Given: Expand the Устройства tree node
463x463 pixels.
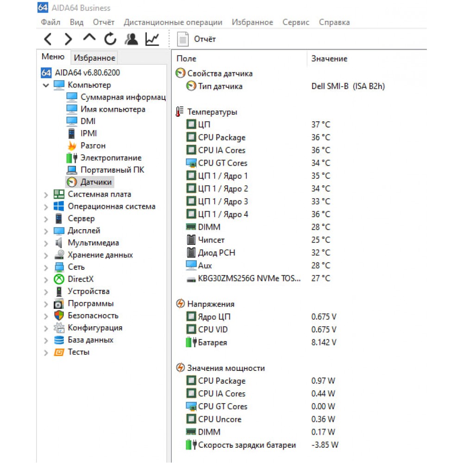Looking at the screenshot, I should (x=46, y=292).
